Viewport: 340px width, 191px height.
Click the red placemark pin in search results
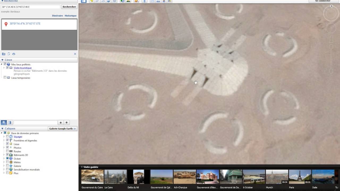coord(6,24)
